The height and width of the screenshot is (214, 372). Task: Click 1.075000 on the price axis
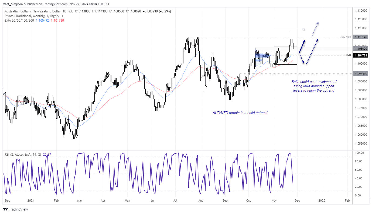tap(361, 108)
